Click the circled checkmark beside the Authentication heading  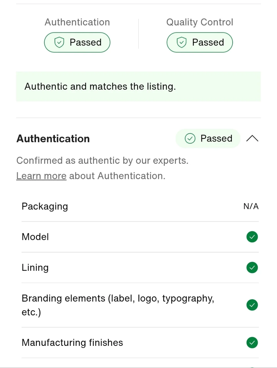click(190, 138)
